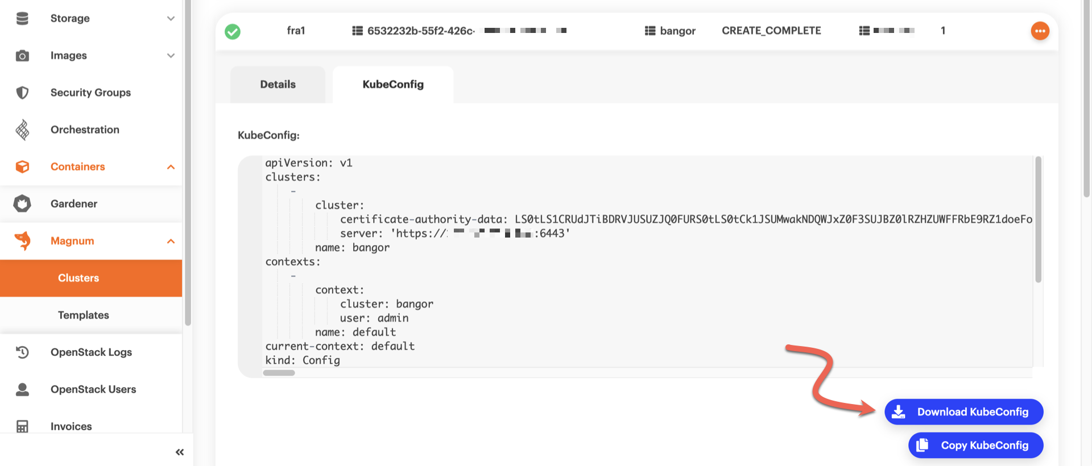This screenshot has height=466, width=1092.
Task: Click Copy KubeConfig button
Action: click(975, 446)
